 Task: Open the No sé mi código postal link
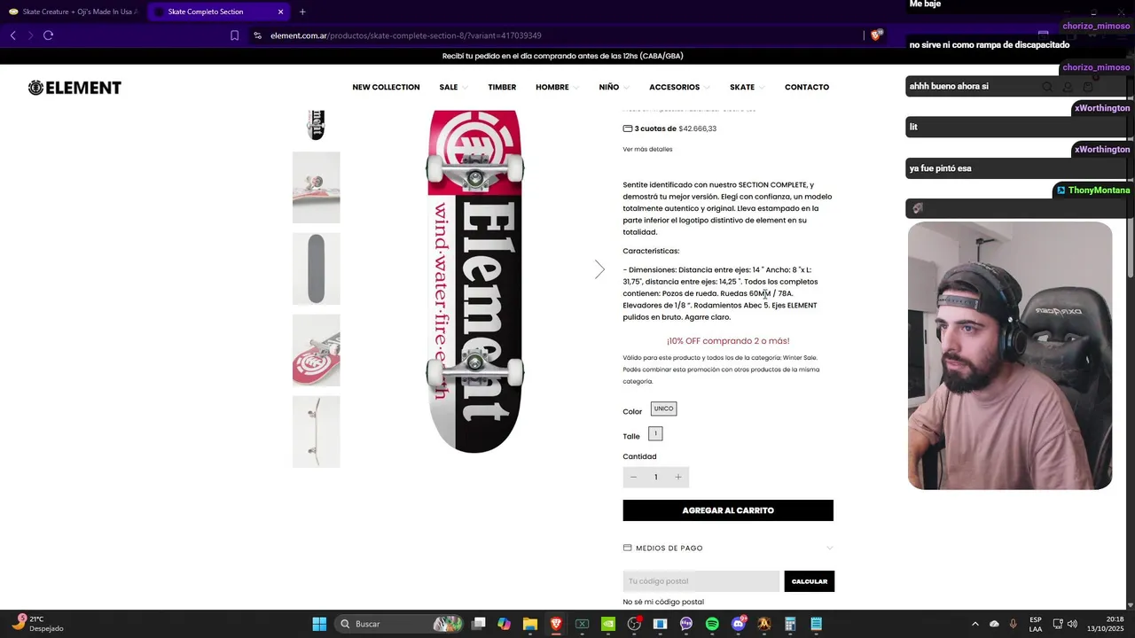663,603
